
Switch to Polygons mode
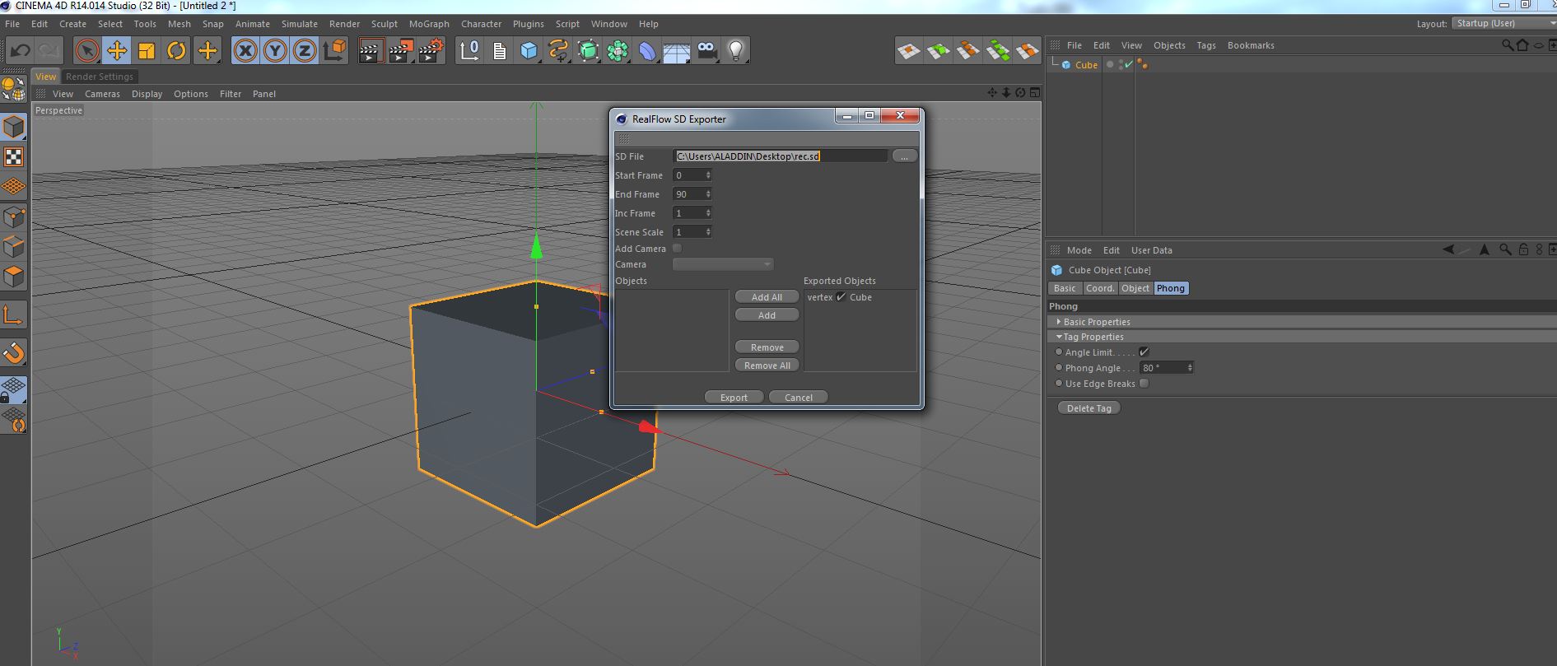(x=14, y=277)
